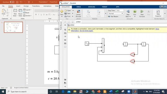
Task: Click the untitled model tab
Action: [x=78, y=22]
